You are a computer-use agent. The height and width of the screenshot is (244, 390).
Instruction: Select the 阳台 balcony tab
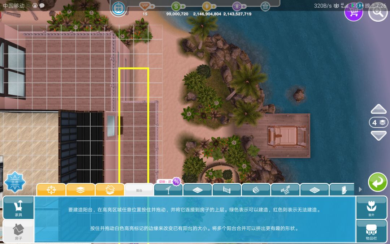tap(139, 190)
